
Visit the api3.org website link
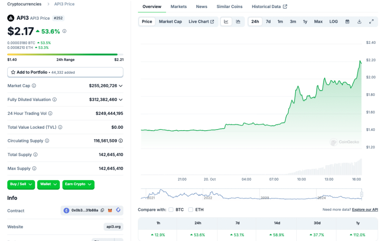[113, 227]
